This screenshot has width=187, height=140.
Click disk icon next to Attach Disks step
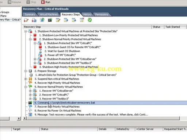pyautogui.click(x=31, y=75)
